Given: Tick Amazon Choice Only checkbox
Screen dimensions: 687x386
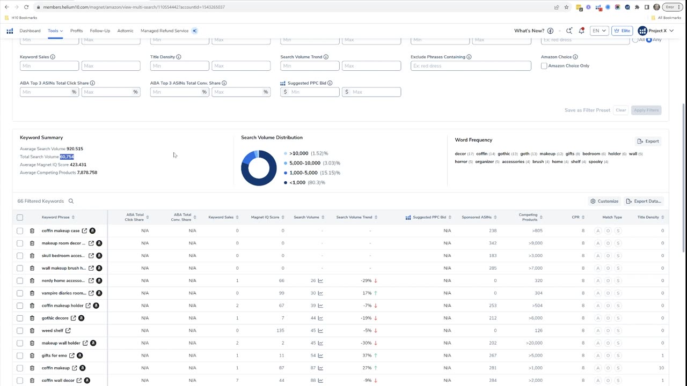Looking at the screenshot, I should click(x=544, y=66).
